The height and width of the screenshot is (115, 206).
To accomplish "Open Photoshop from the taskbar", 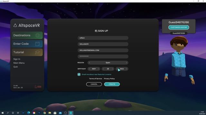I will point(39,113).
